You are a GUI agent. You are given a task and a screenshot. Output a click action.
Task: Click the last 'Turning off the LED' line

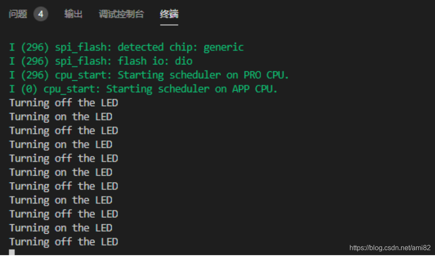point(63,241)
